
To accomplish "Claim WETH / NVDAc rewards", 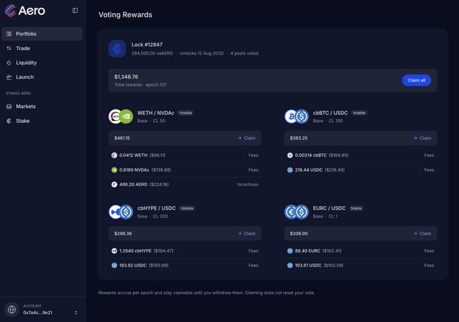I will pyautogui.click(x=247, y=138).
